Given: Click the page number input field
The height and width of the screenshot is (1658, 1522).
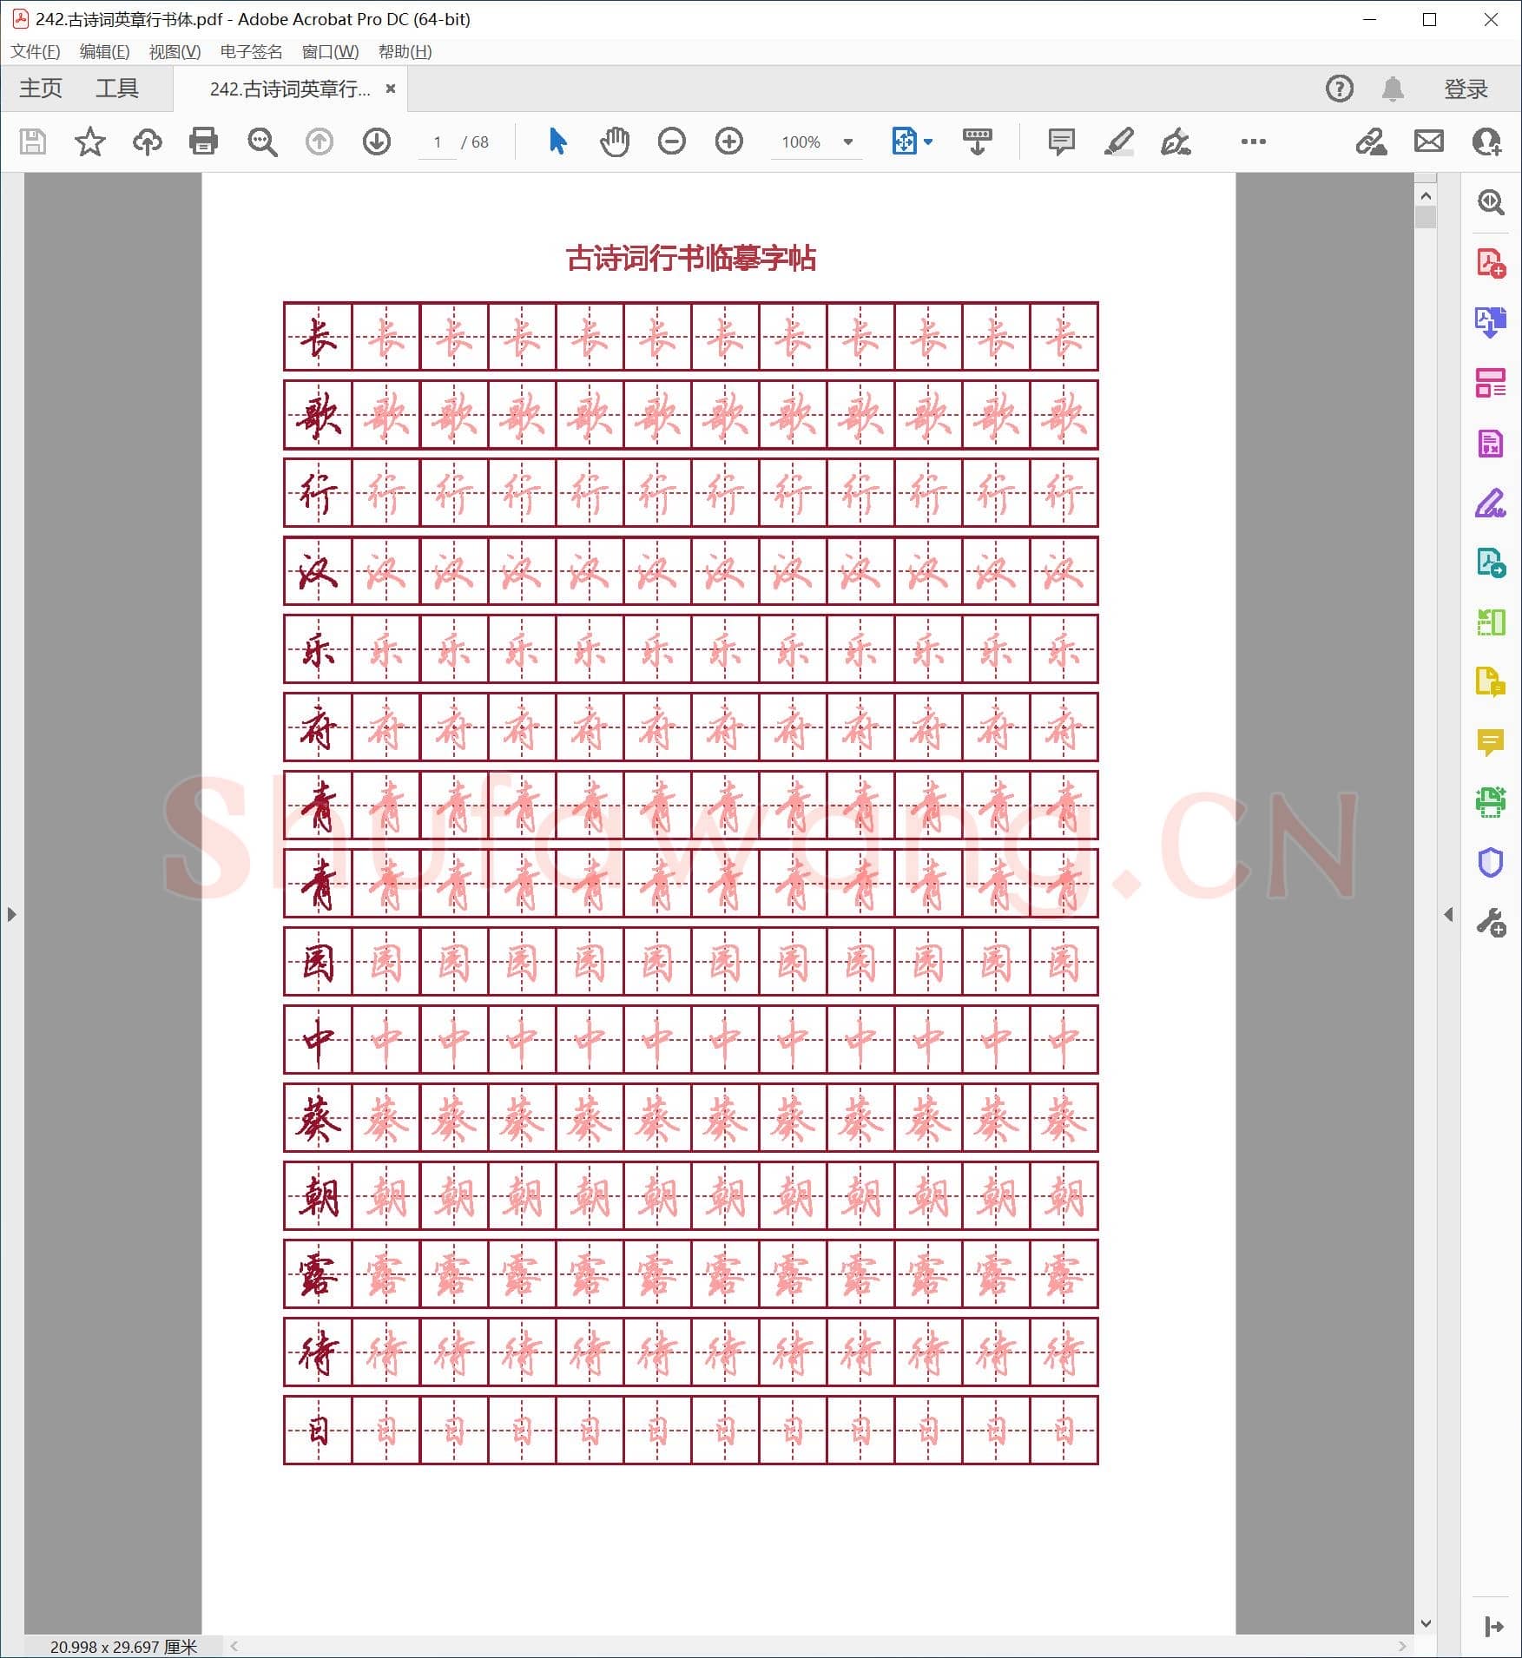Looking at the screenshot, I should [x=437, y=142].
